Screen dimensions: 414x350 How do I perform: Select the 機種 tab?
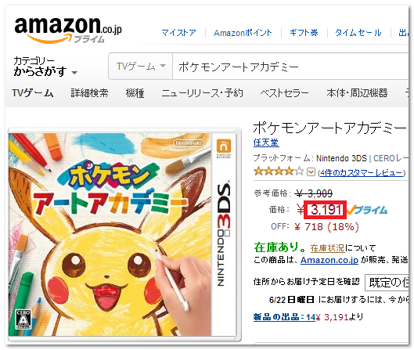(x=135, y=93)
